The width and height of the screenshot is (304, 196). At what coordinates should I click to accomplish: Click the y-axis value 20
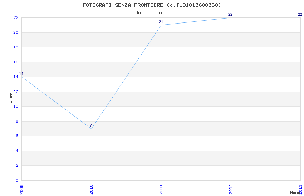pos(16,33)
